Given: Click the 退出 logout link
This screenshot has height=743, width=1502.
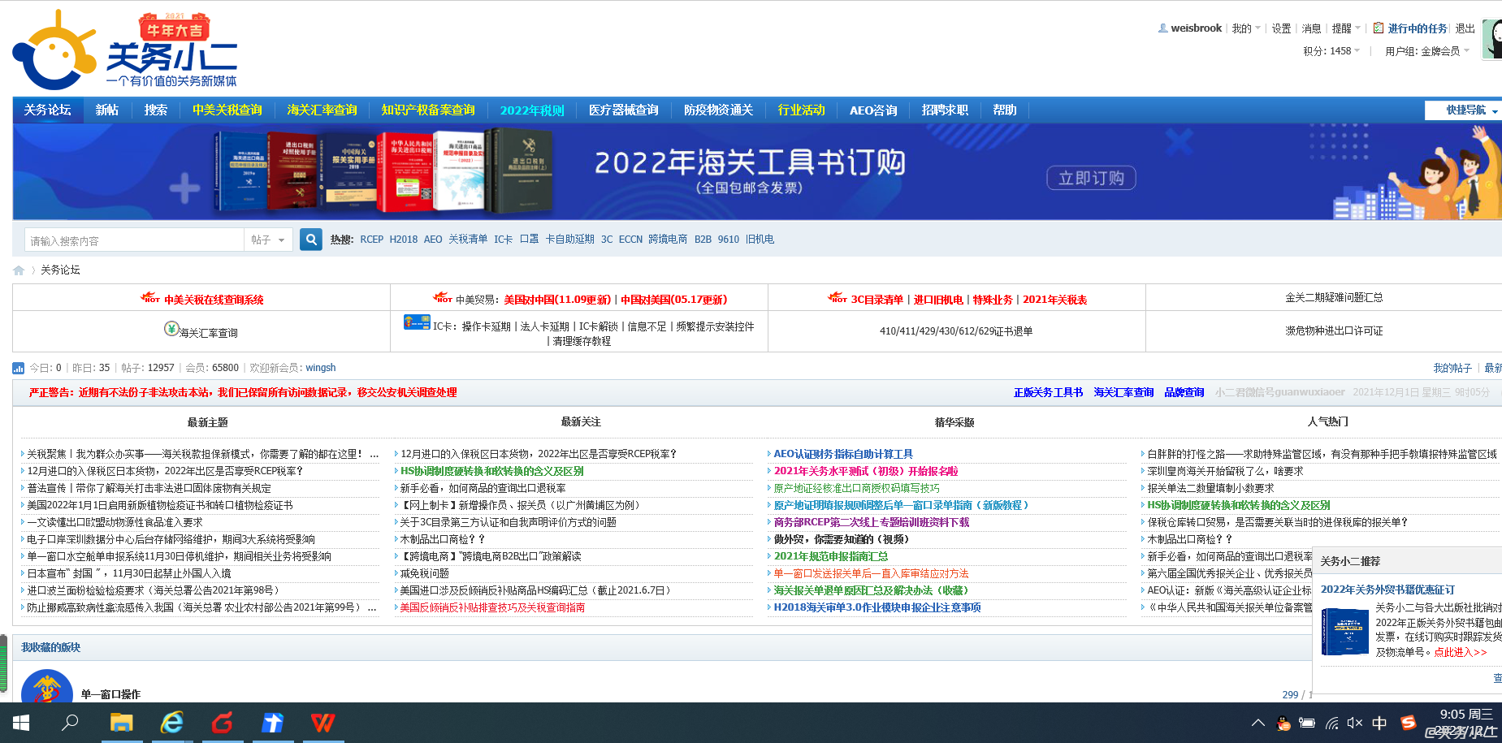Looking at the screenshot, I should [1465, 28].
